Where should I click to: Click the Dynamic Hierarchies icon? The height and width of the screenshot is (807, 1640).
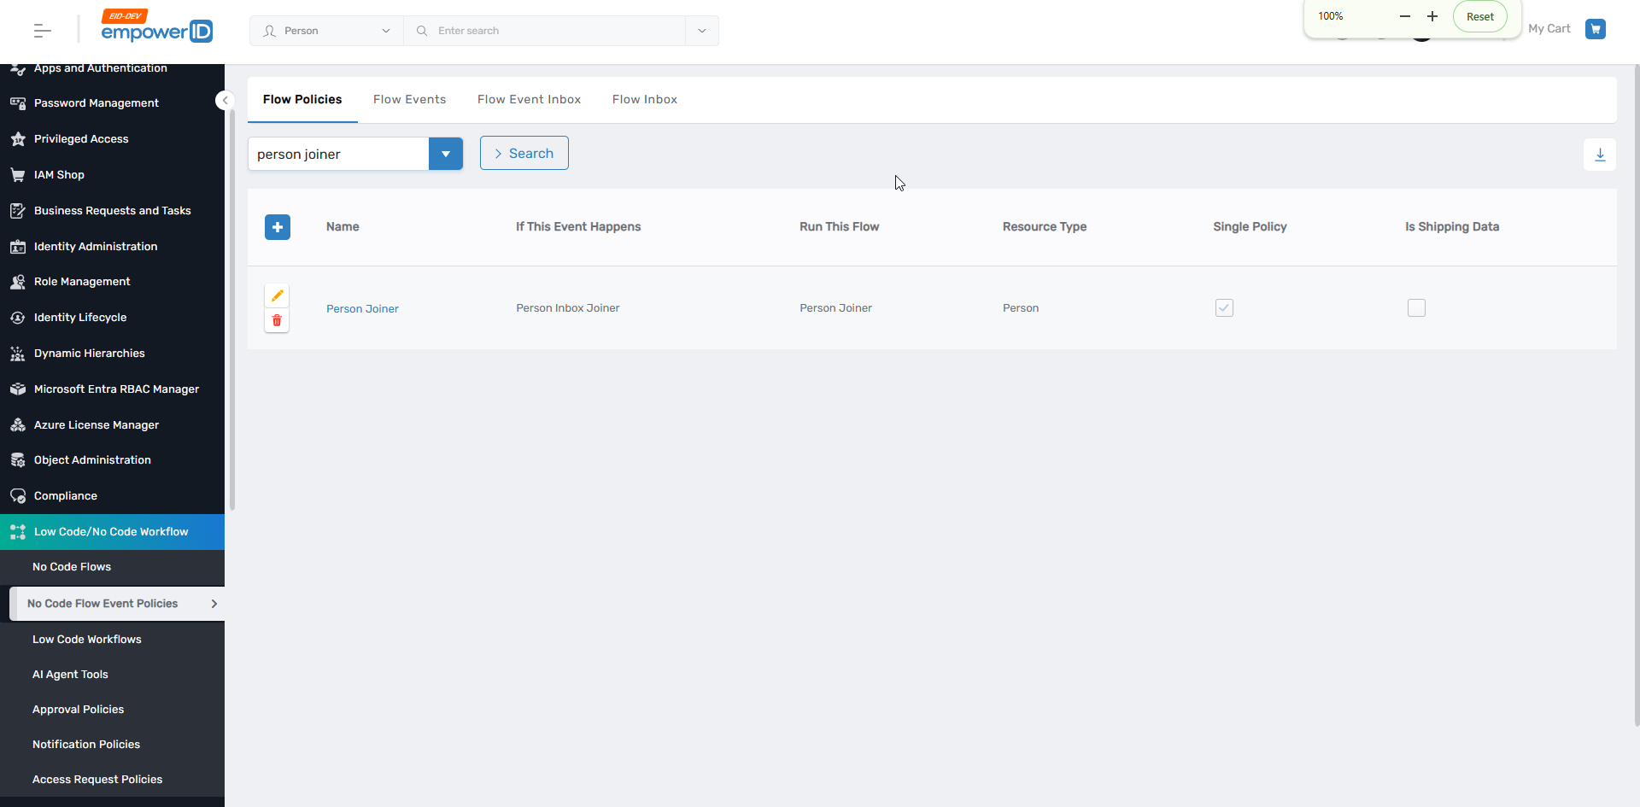(x=18, y=354)
